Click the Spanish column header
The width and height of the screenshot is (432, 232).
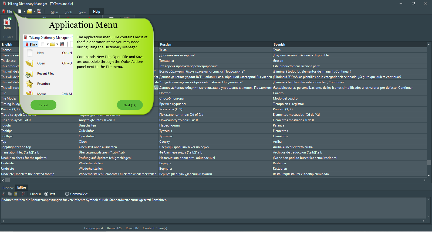tap(350, 45)
